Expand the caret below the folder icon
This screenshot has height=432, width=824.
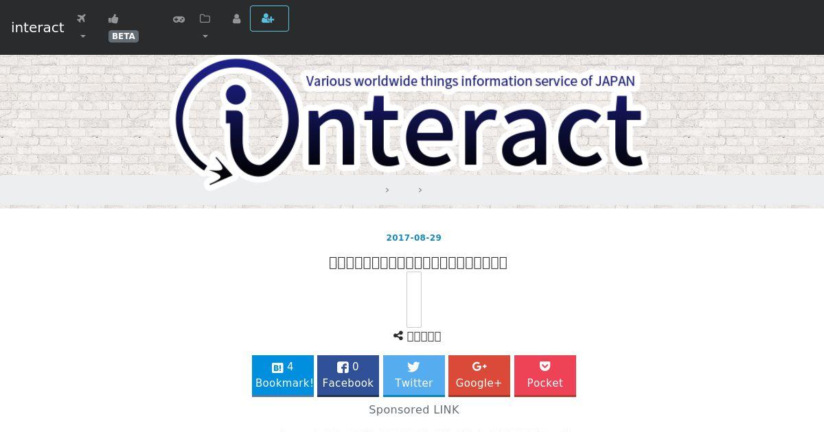tap(205, 36)
